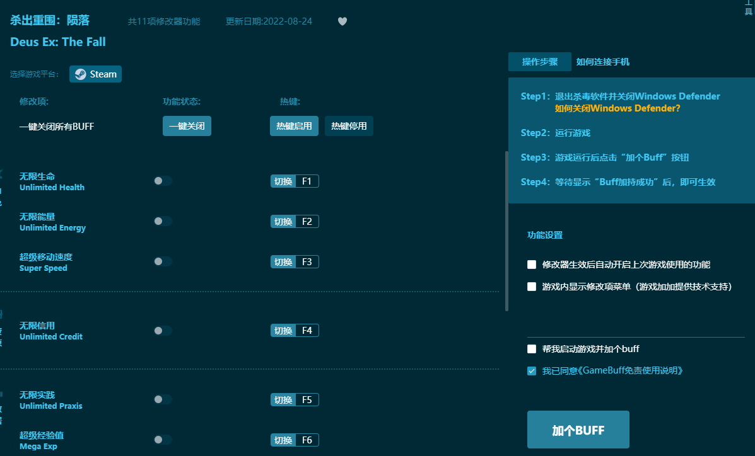Click the large 加个BUFF button

[578, 430]
